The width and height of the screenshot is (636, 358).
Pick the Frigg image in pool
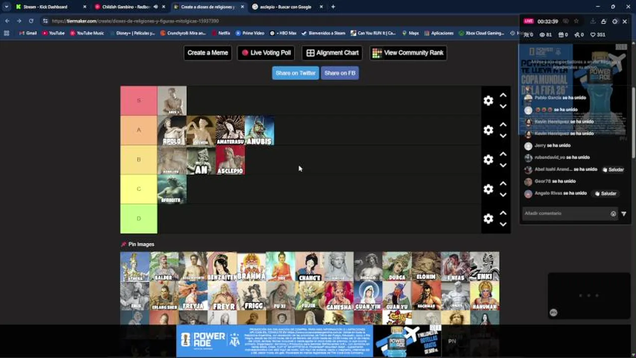click(251, 295)
